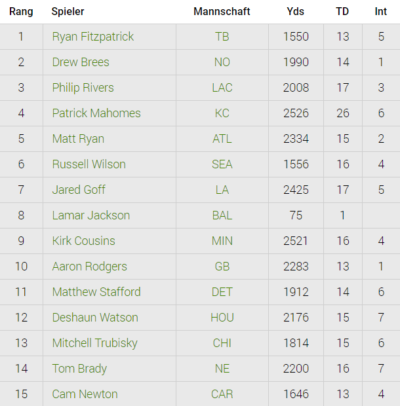Click Tom Brady name link
Screen dimensions: 400x406
(79, 369)
